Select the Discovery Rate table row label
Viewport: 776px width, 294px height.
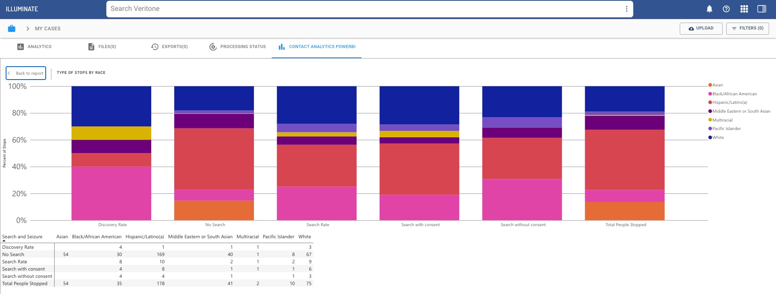[x=18, y=247]
